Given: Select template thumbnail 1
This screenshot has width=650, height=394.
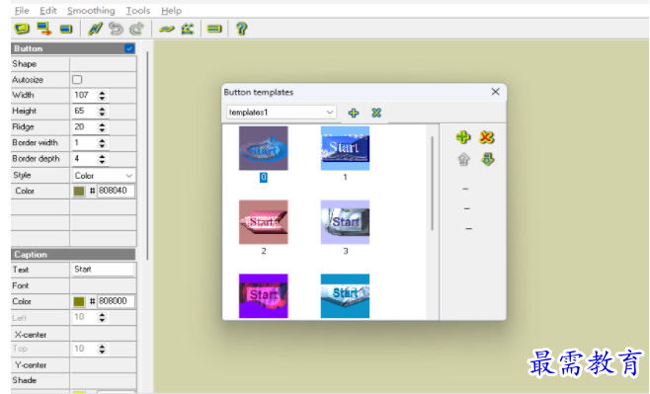Looking at the screenshot, I should pos(345,148).
